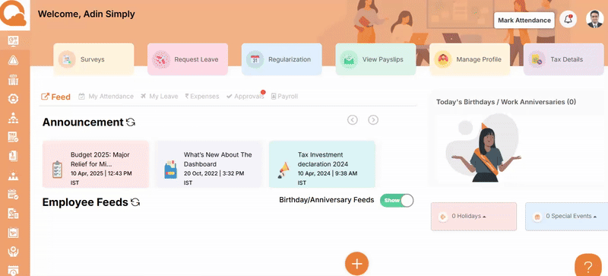This screenshot has width=608, height=276.
Task: Go to previous announcement arrow
Action: coord(353,120)
